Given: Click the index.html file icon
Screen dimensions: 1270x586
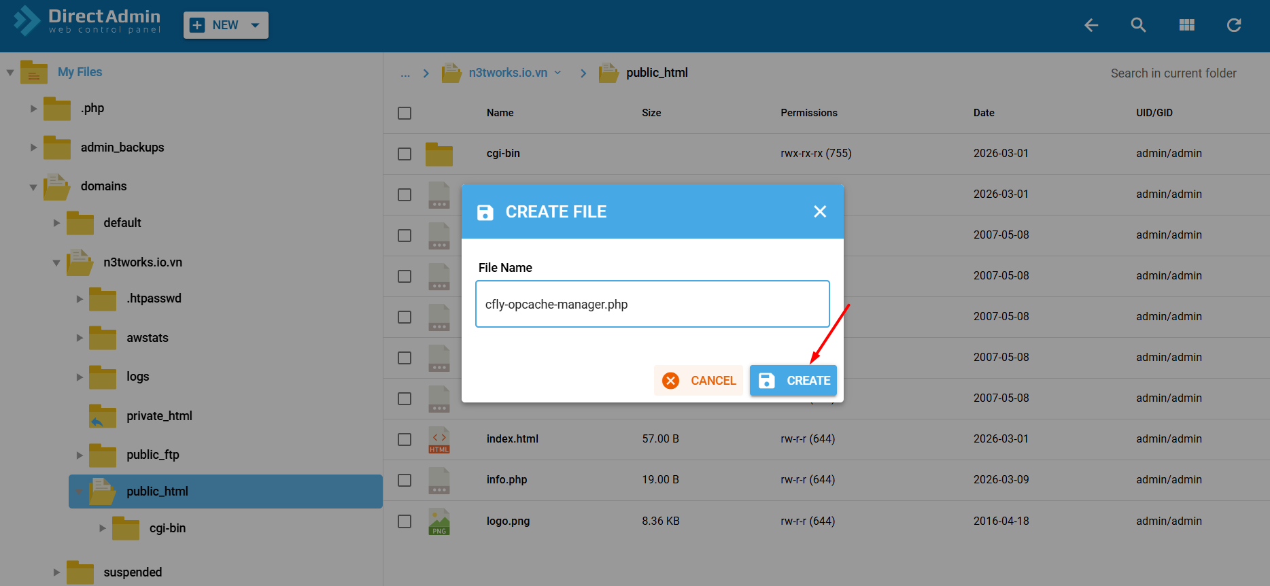Looking at the screenshot, I should [x=439, y=440].
